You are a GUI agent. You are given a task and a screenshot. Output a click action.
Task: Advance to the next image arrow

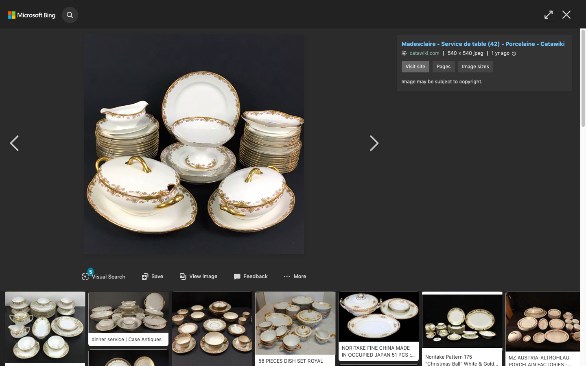coord(374,143)
